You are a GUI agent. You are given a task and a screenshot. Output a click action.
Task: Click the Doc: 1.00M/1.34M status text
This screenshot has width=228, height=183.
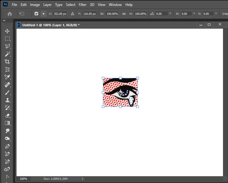click(x=55, y=179)
